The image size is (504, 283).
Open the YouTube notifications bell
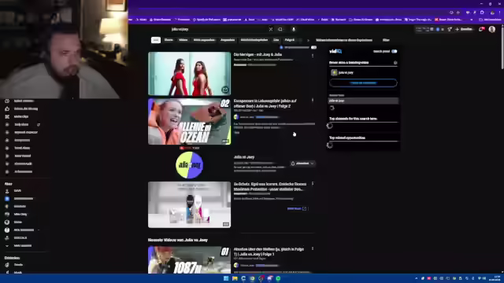tap(481, 29)
